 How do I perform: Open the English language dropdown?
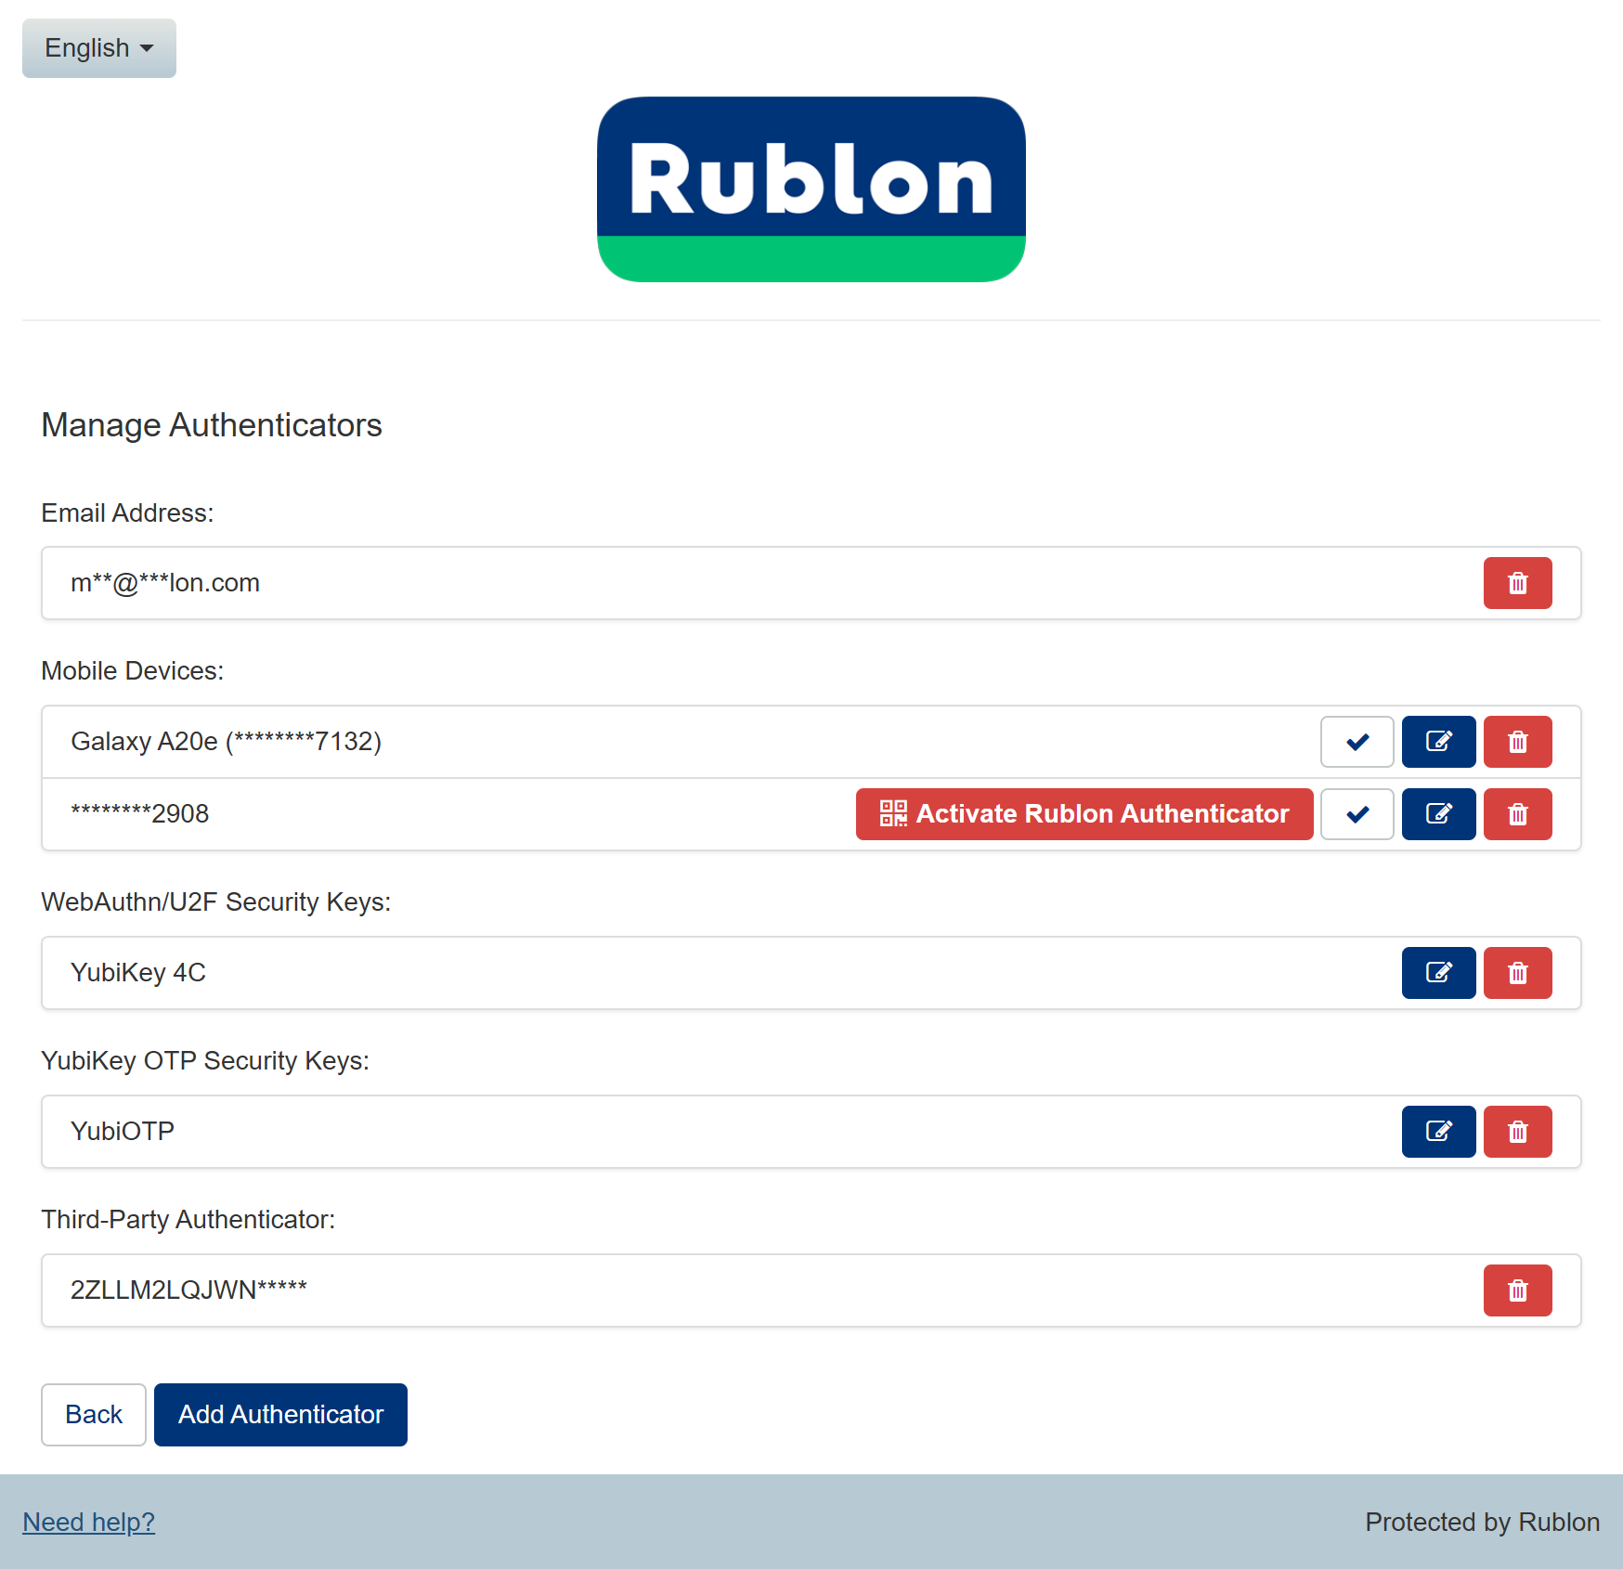click(x=98, y=48)
